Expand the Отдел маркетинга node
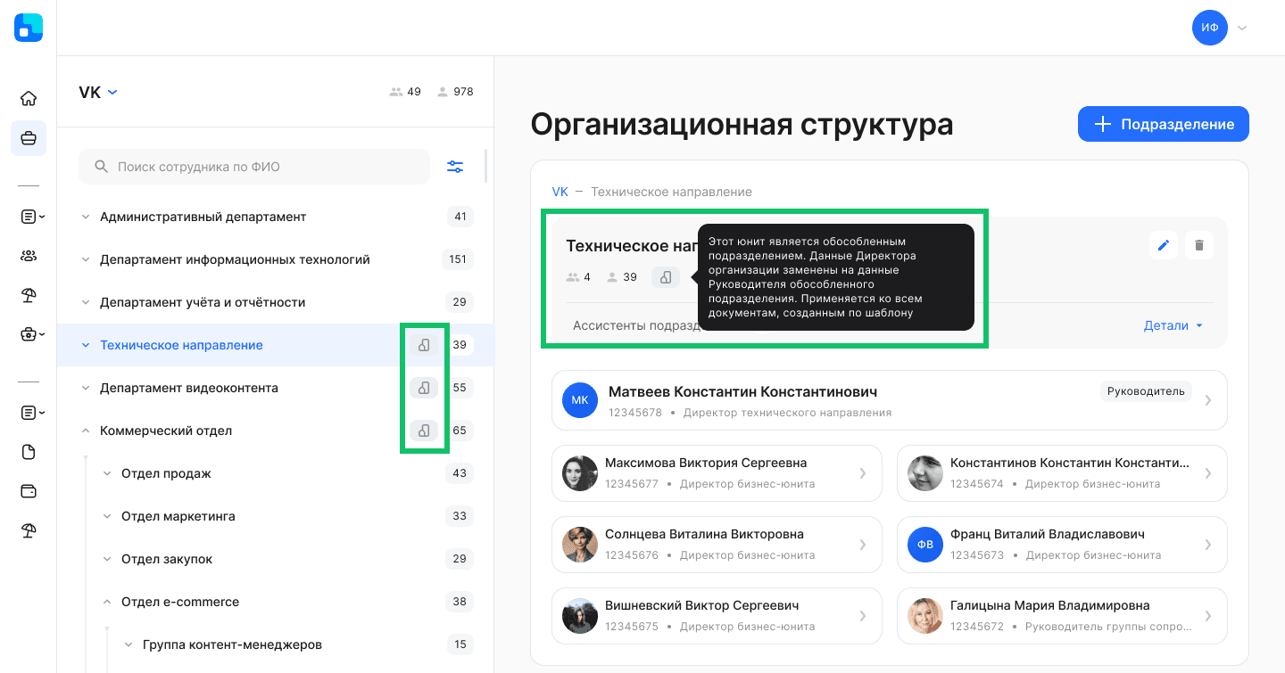The width and height of the screenshot is (1285, 673). pyautogui.click(x=107, y=516)
